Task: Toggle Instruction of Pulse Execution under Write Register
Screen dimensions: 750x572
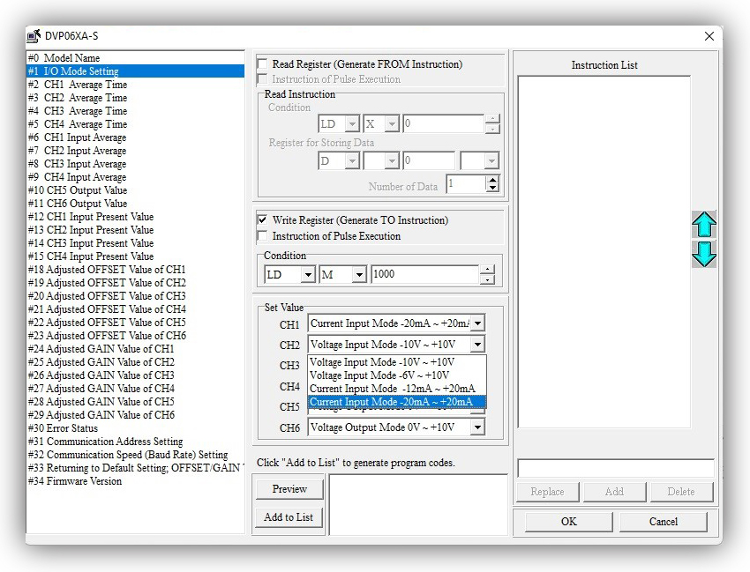Action: 263,236
